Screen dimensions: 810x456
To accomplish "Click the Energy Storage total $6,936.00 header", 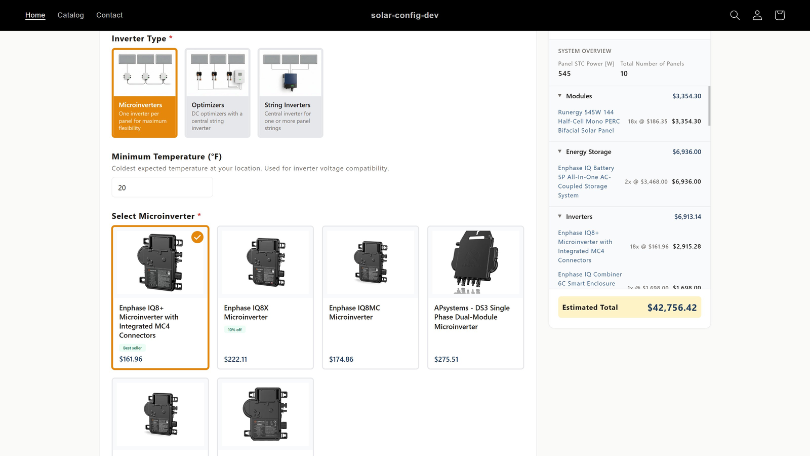I will click(686, 151).
